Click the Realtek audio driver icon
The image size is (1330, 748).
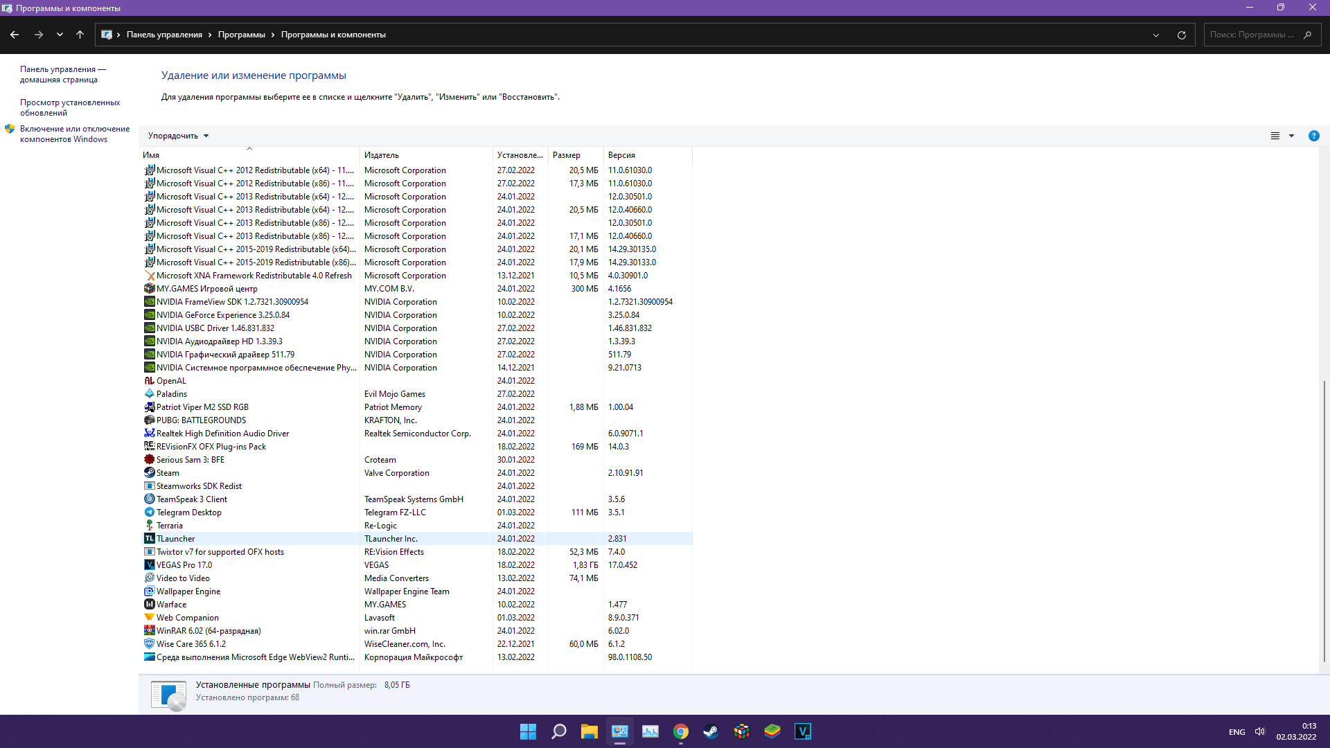coord(149,433)
